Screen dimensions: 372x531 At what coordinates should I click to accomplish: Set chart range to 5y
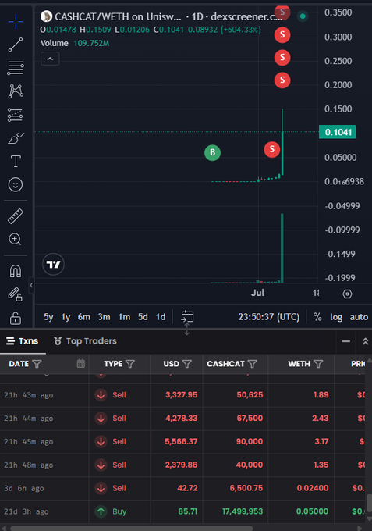[48, 317]
